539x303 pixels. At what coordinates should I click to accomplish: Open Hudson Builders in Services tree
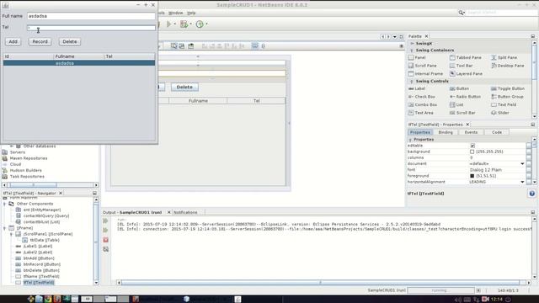[26, 170]
